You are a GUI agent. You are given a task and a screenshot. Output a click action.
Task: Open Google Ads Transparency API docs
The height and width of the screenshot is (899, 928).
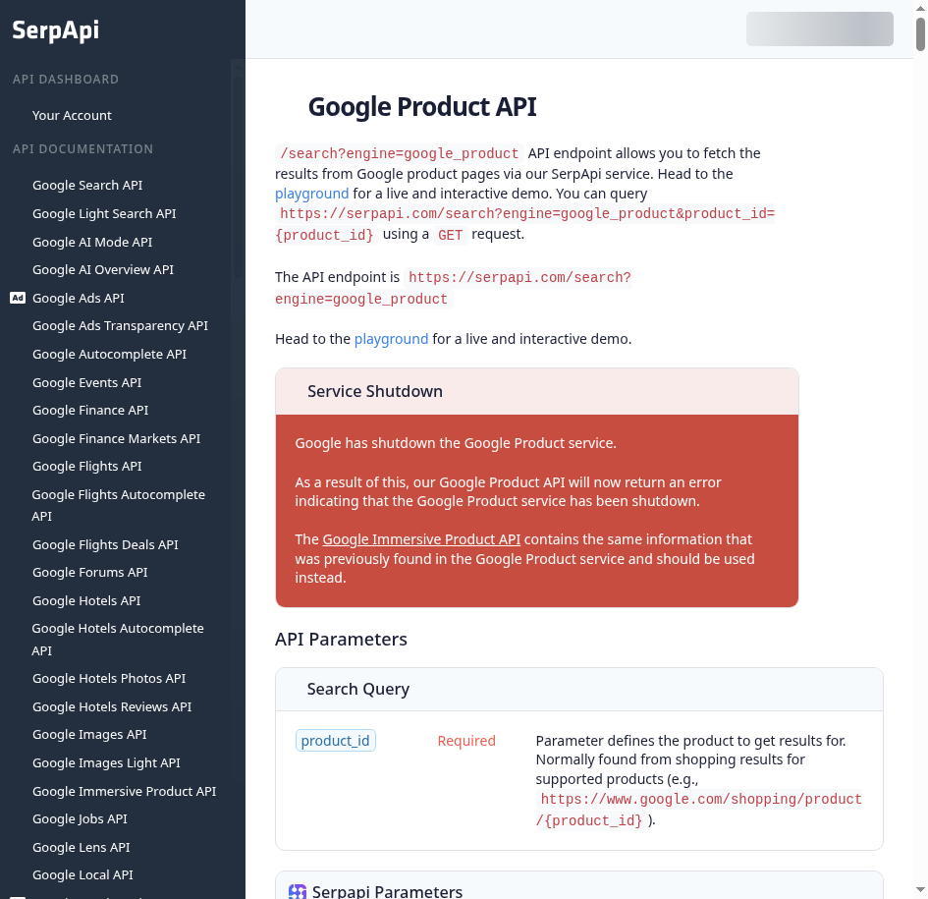coord(120,326)
